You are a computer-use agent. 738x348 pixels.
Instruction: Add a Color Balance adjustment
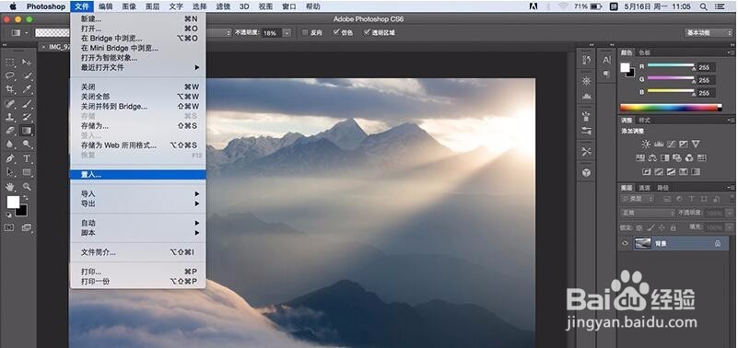(x=653, y=157)
